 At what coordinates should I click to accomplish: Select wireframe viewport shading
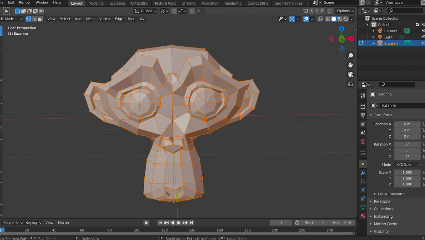coord(328,19)
